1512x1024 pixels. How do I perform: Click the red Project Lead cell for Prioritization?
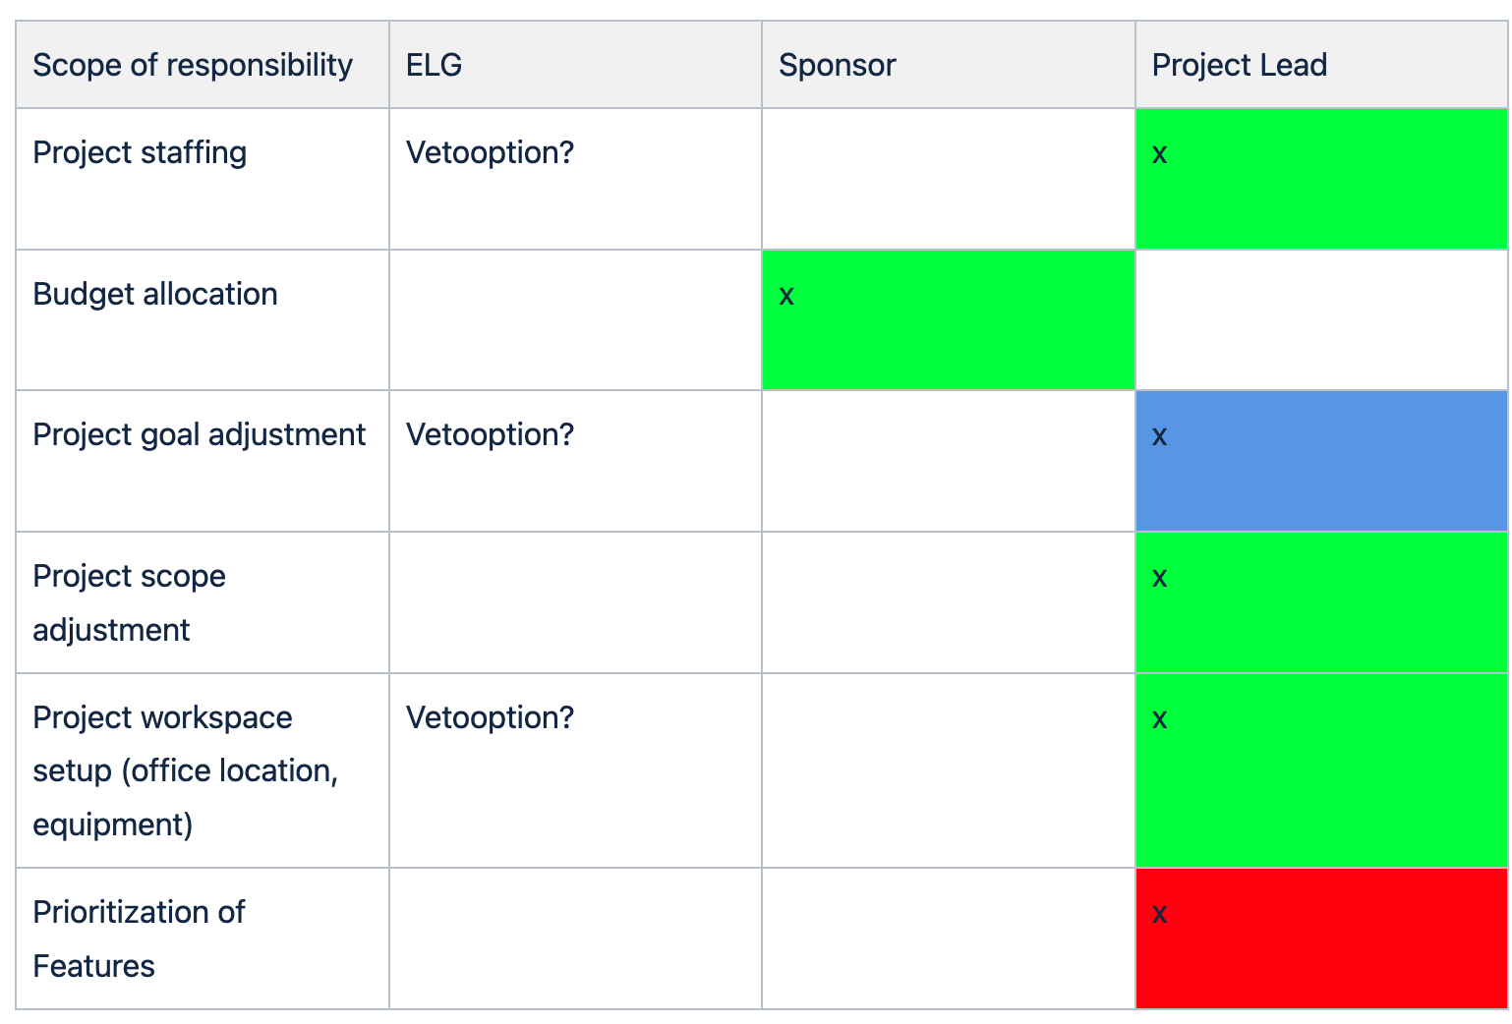pos(1320,939)
